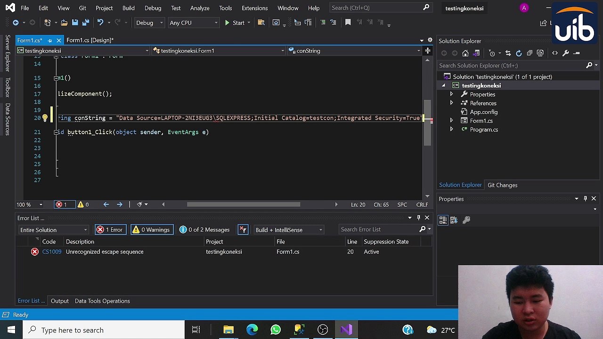This screenshot has width=603, height=339.
Task: Click the vertical editor scrollbar thumb
Action: pyautogui.click(x=427, y=122)
